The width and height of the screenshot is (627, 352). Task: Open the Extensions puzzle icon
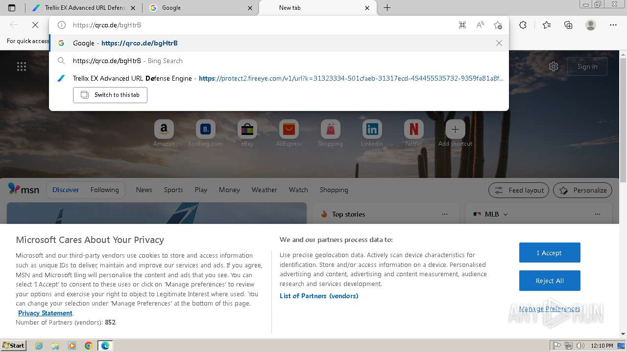pos(523,25)
